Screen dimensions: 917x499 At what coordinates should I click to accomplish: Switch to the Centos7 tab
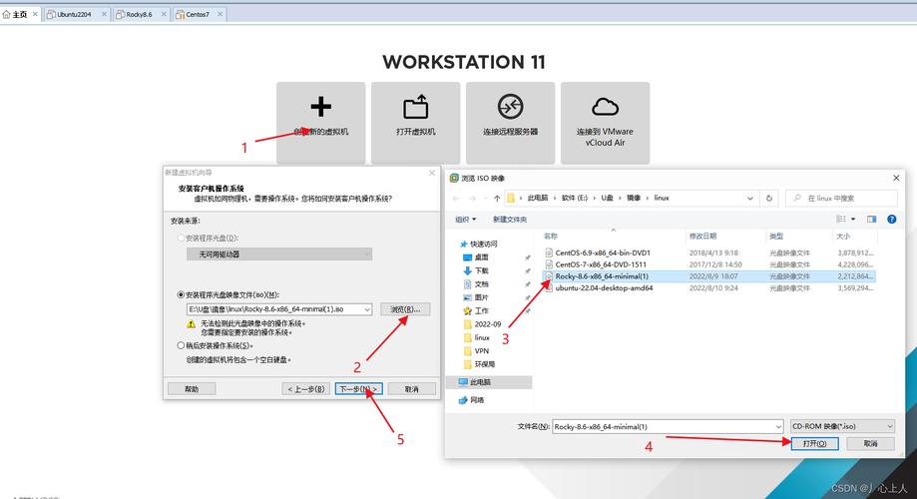[x=198, y=15]
